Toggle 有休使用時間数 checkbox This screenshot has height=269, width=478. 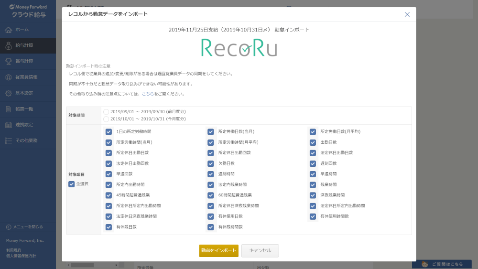point(313,216)
